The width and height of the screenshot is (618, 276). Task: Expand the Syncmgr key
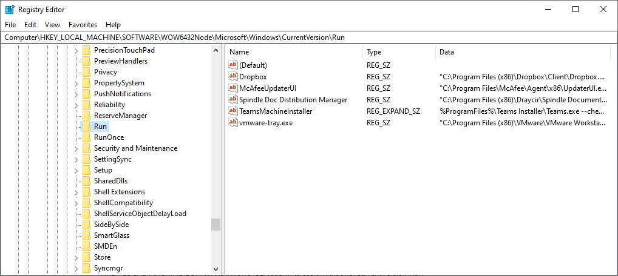point(76,268)
